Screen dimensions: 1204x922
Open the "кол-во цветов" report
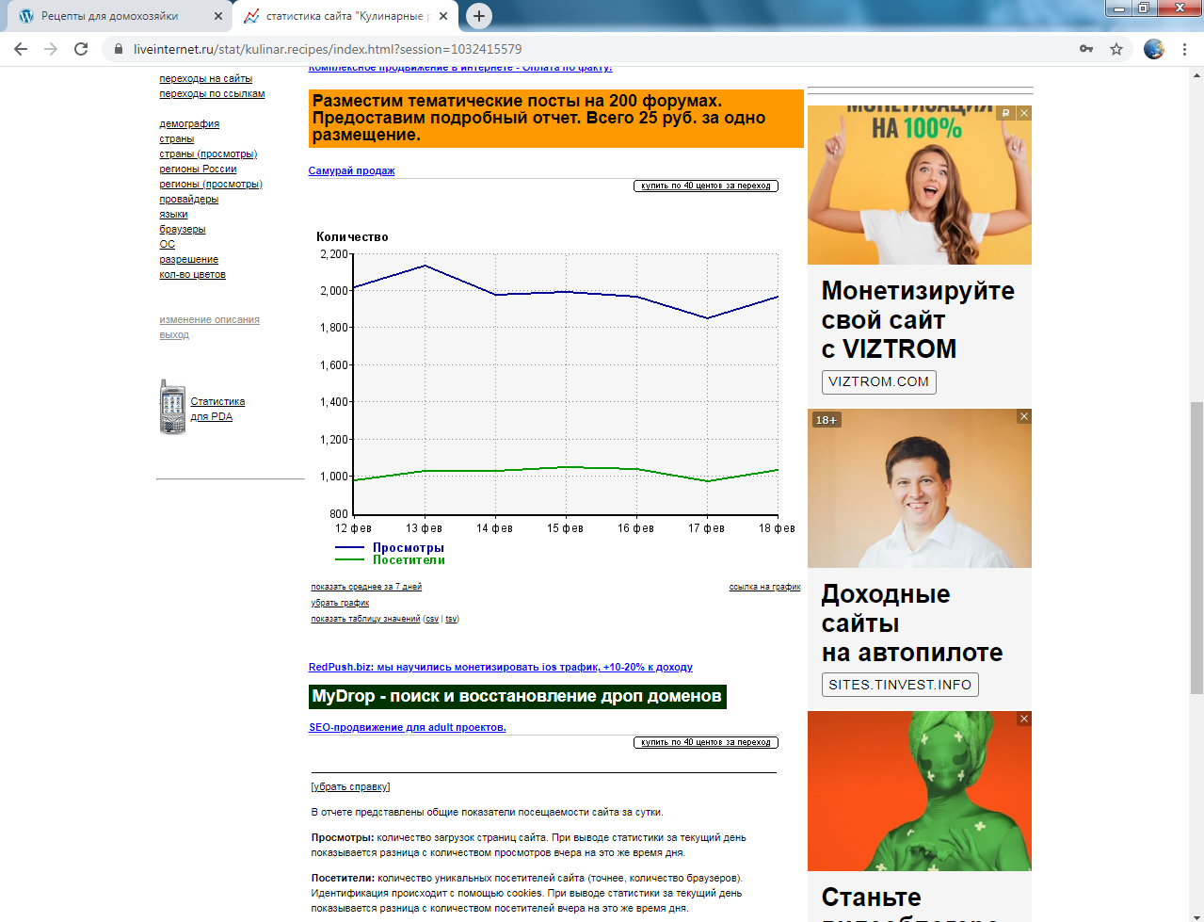pos(192,275)
